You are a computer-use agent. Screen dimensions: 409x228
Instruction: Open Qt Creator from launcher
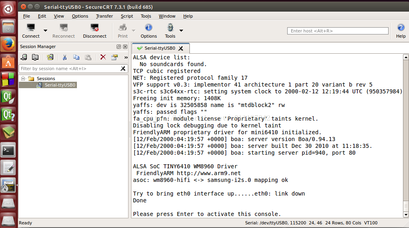tap(8, 97)
